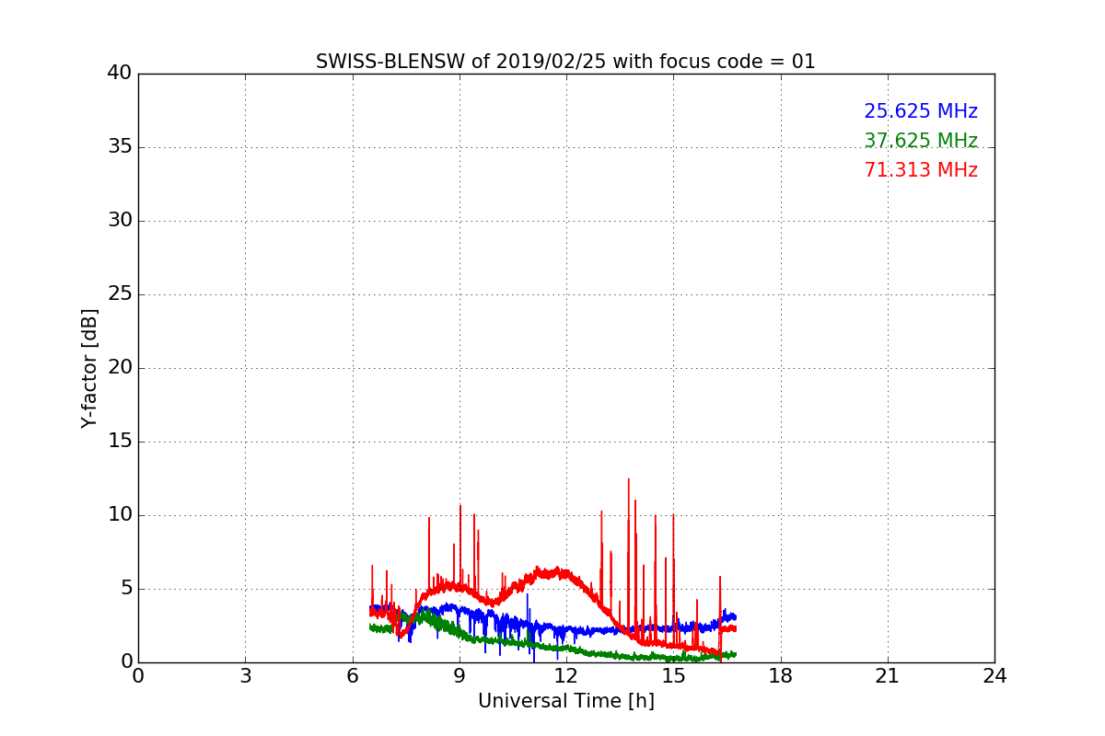Screen dimensions: 1105x736
Task: Click y-axis tick label '40'
Action: 120,74
